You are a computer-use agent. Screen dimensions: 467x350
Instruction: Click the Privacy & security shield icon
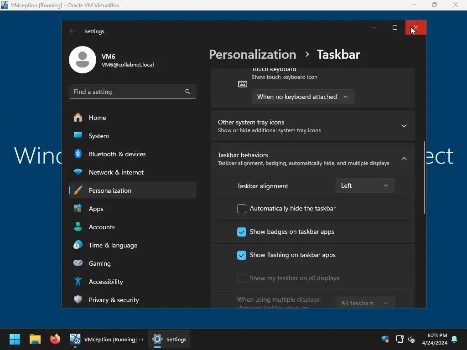pyautogui.click(x=78, y=299)
